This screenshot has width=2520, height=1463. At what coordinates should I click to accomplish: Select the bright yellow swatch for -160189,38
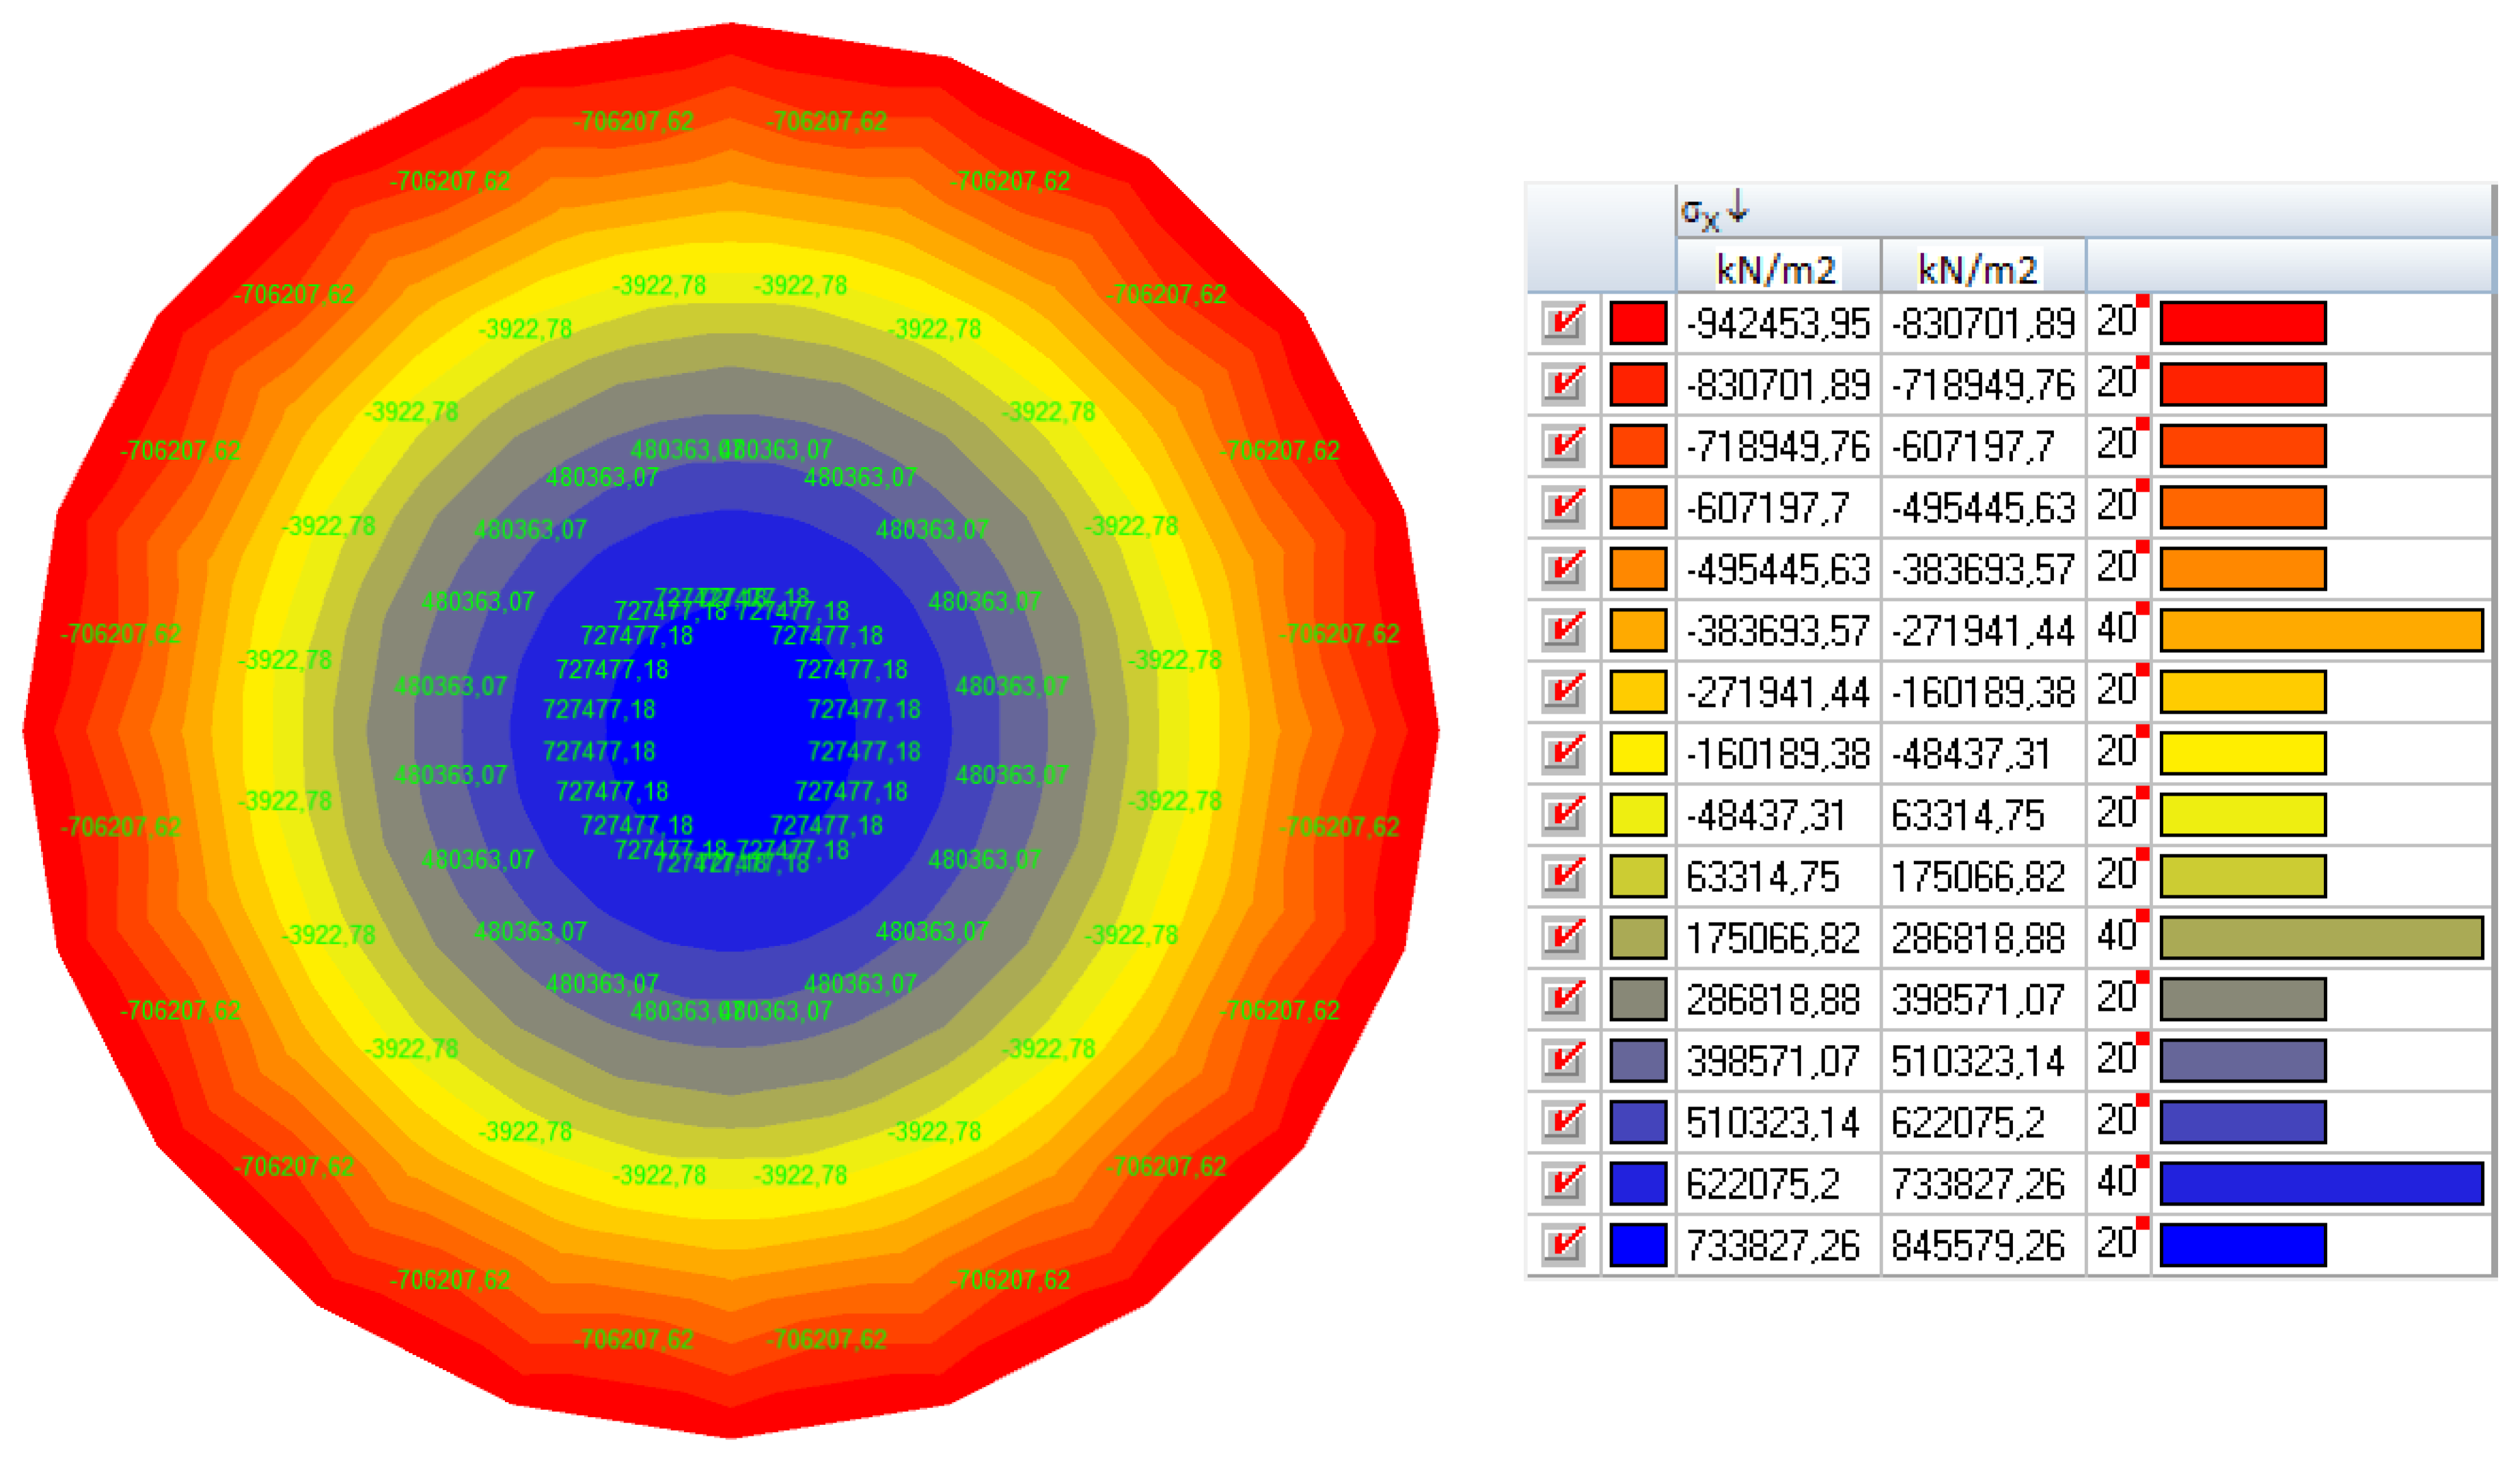[x=1637, y=753]
